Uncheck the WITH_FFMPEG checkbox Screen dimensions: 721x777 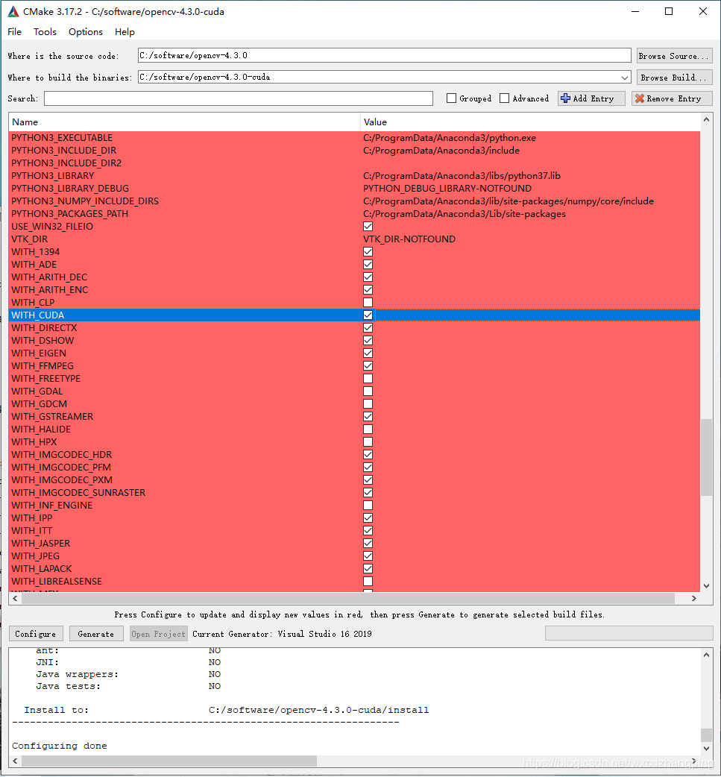tap(368, 365)
